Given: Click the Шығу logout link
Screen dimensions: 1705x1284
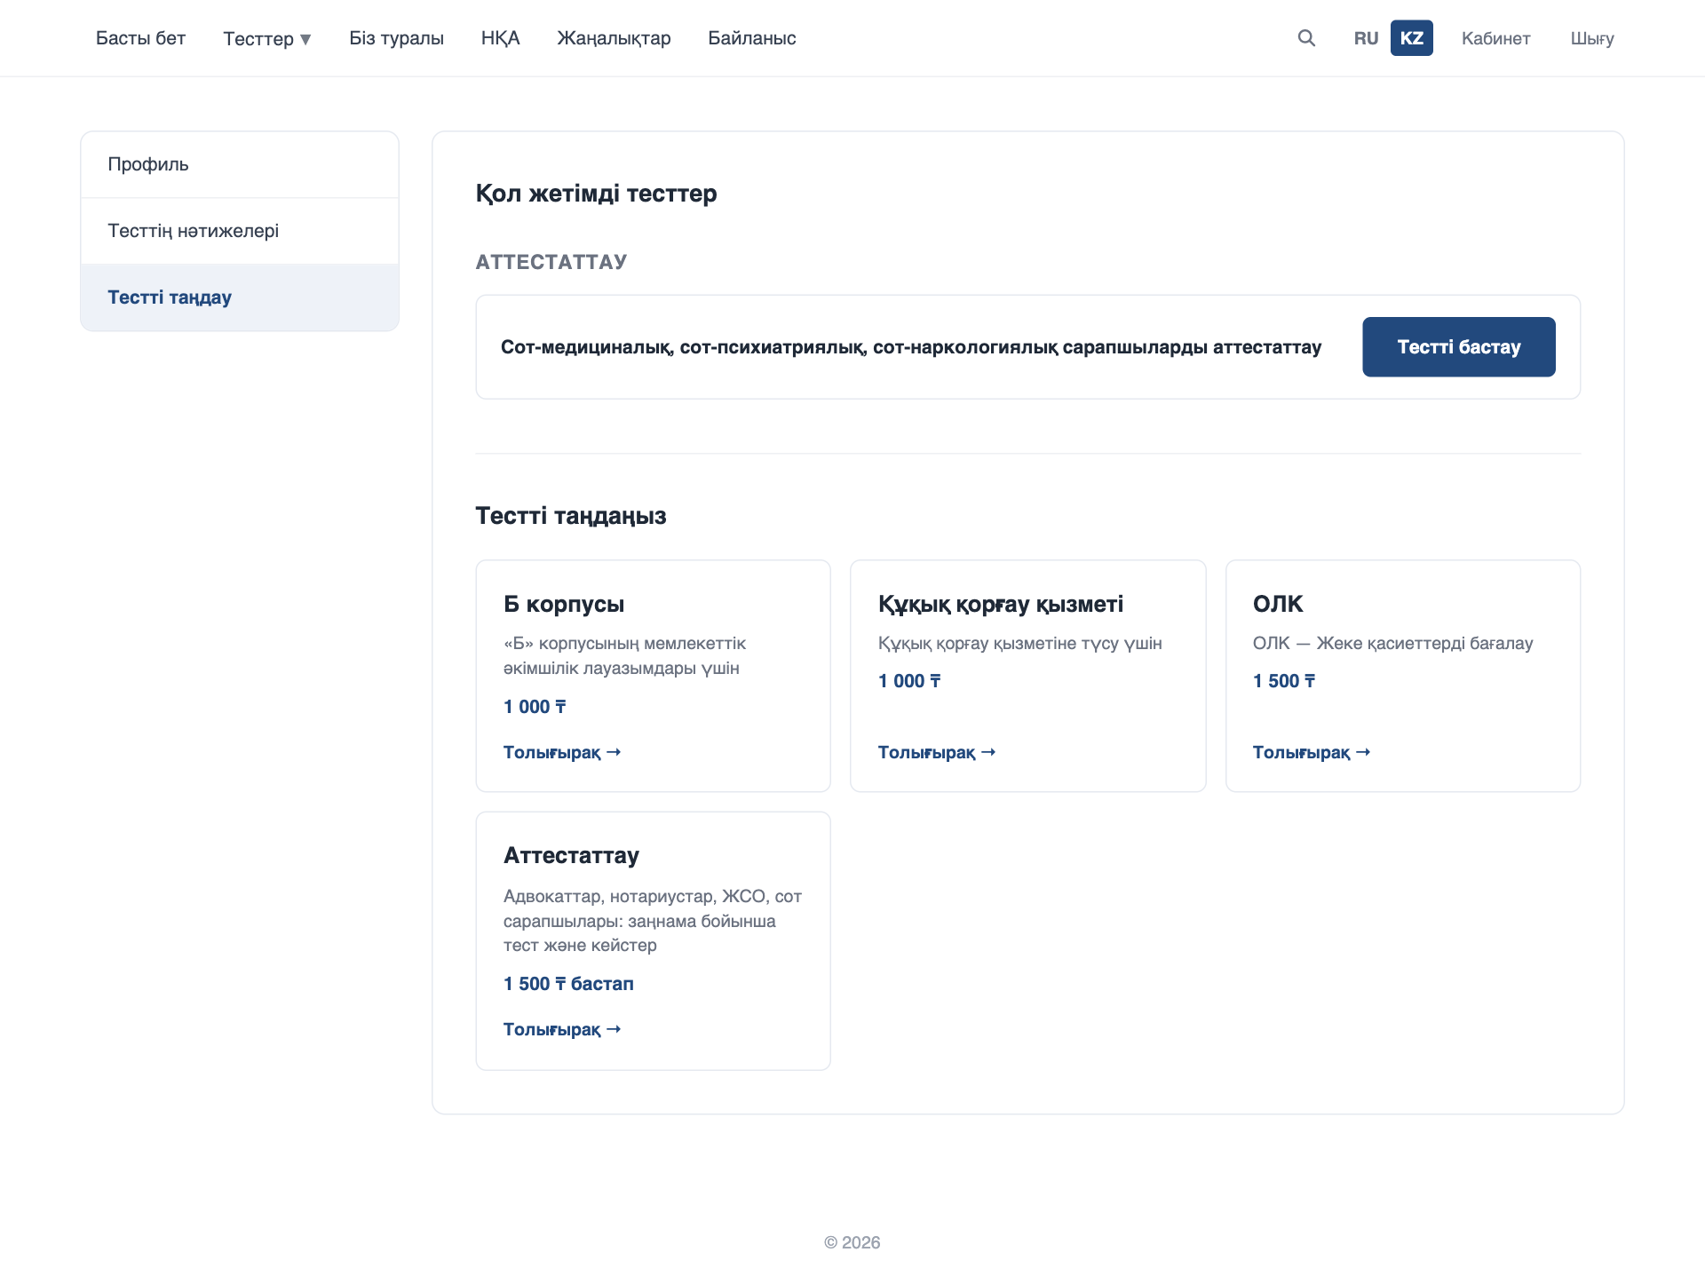Looking at the screenshot, I should (1592, 38).
